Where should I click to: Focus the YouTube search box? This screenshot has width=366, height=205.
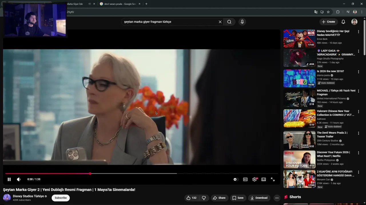[170, 22]
